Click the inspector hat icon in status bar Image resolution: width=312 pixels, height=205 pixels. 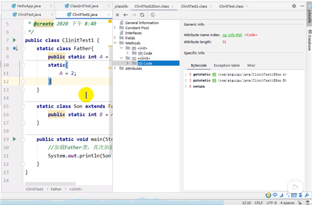coord(308,203)
